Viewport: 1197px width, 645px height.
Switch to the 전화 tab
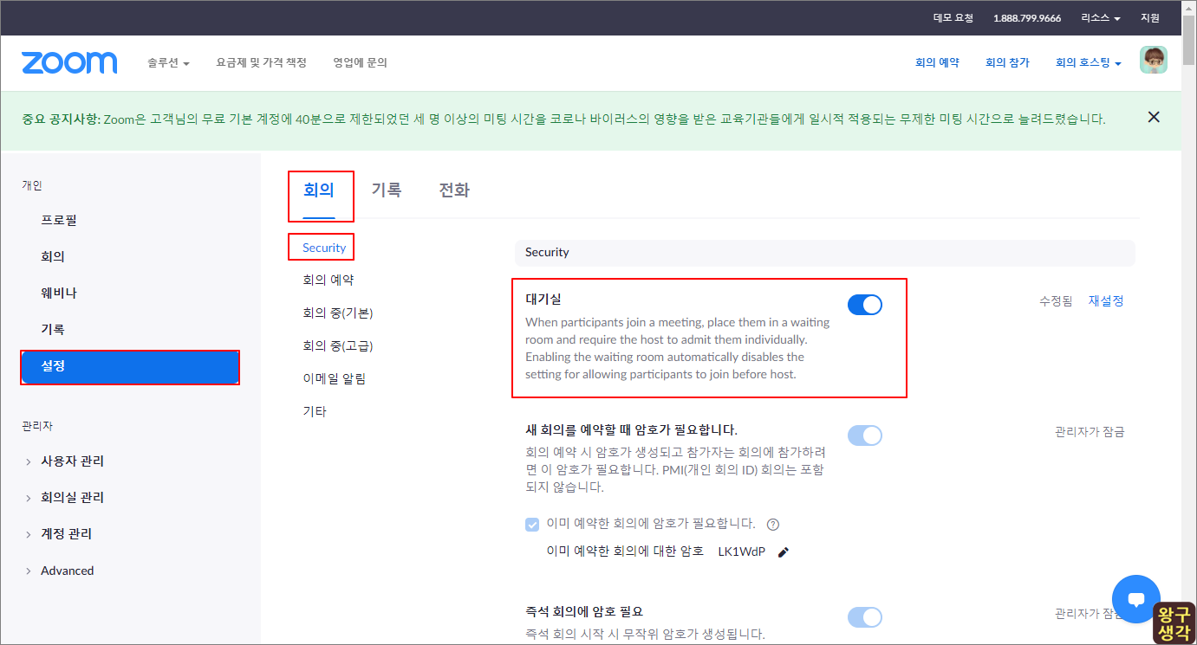pyautogui.click(x=453, y=190)
